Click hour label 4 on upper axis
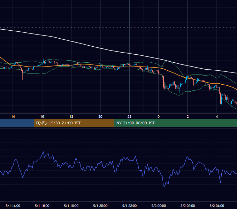This screenshot has width=237, height=209. [x=217, y=117]
